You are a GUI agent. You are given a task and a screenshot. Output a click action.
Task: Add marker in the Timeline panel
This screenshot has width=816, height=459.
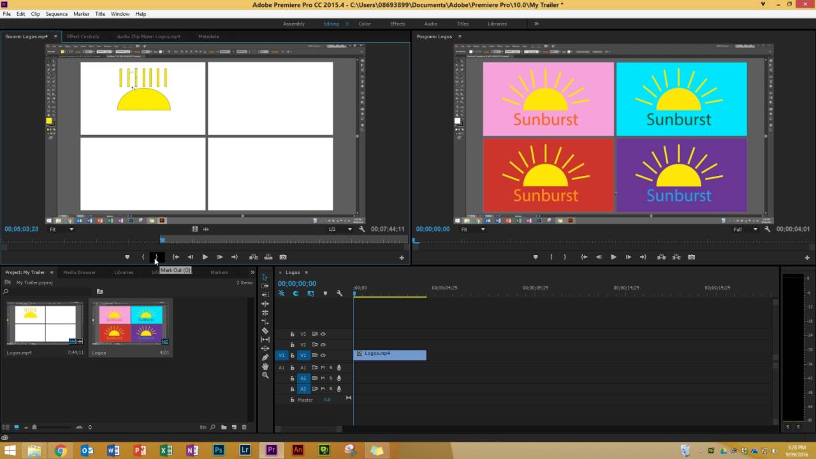325,293
